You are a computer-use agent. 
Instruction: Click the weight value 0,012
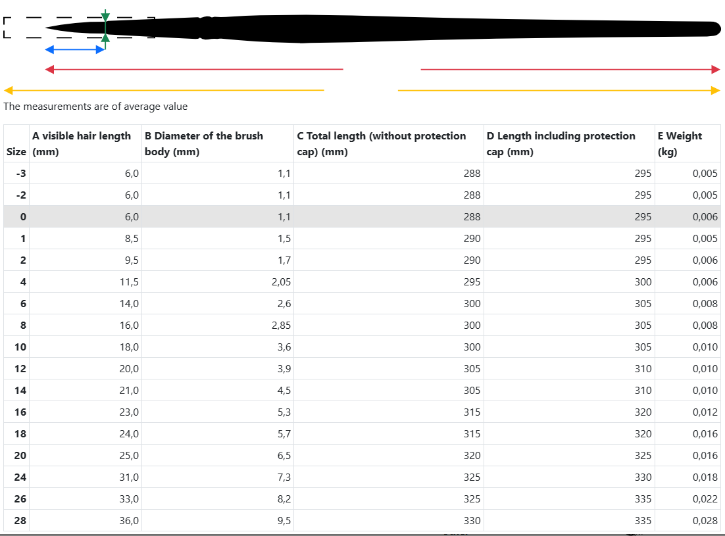point(705,412)
